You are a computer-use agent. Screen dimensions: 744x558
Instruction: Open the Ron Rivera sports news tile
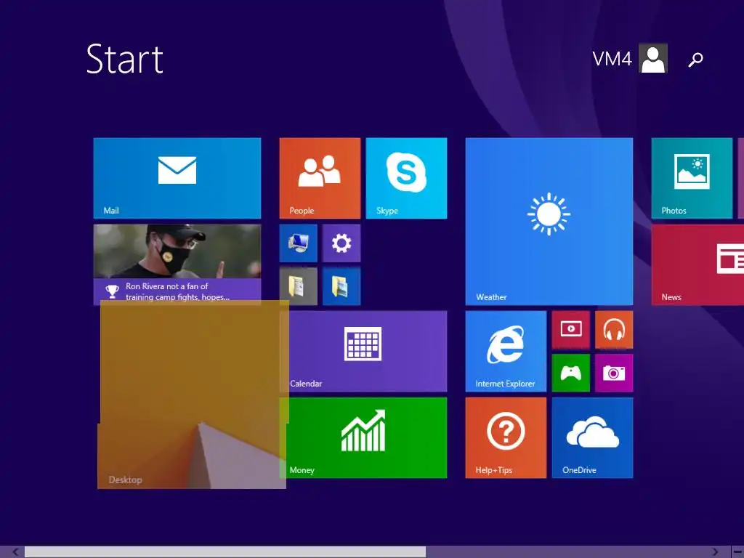(x=177, y=262)
